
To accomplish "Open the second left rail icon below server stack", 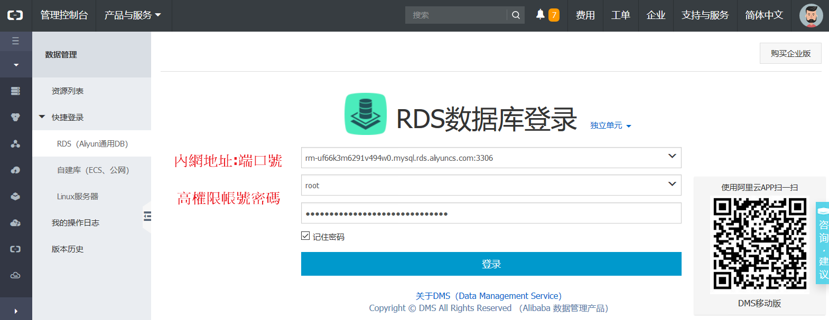I will coord(16,118).
